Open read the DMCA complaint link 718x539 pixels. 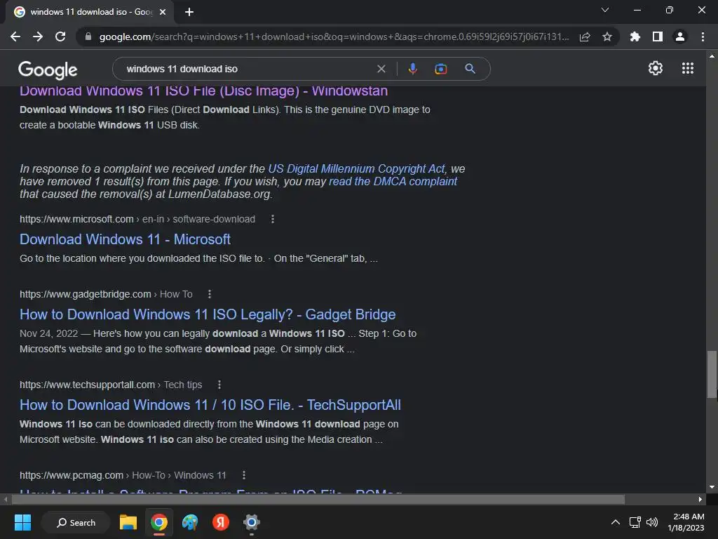pyautogui.click(x=393, y=182)
